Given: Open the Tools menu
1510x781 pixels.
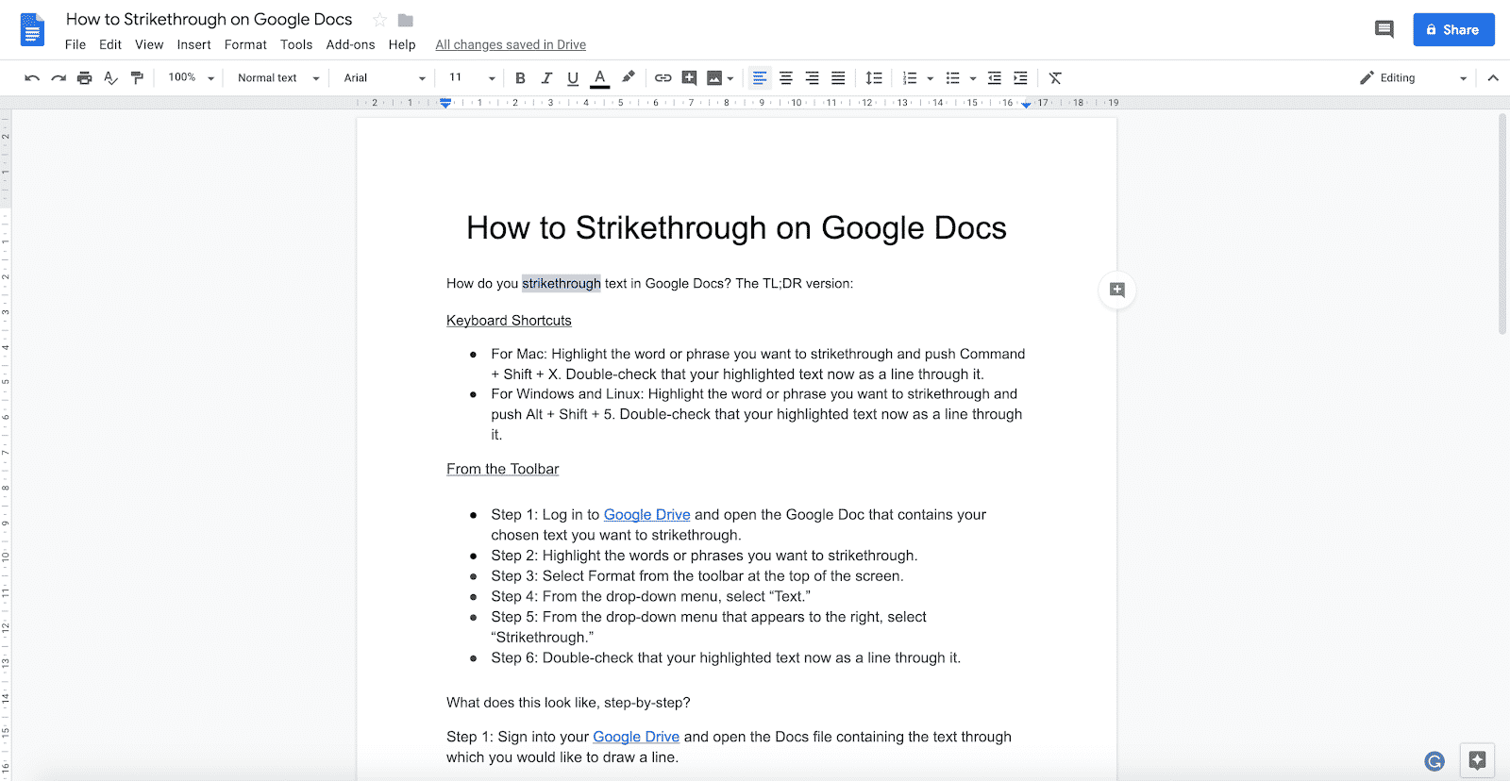Looking at the screenshot, I should pyautogui.click(x=296, y=44).
